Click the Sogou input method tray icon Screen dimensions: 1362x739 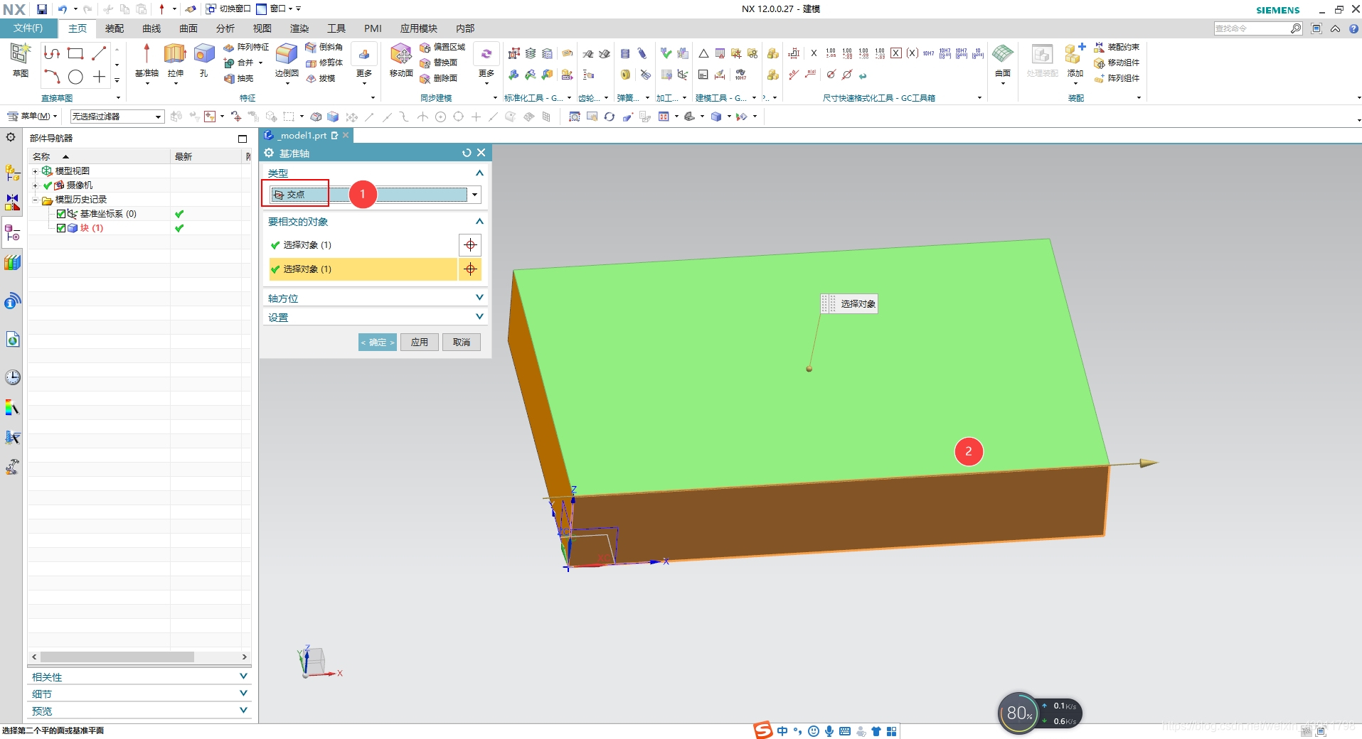point(763,730)
